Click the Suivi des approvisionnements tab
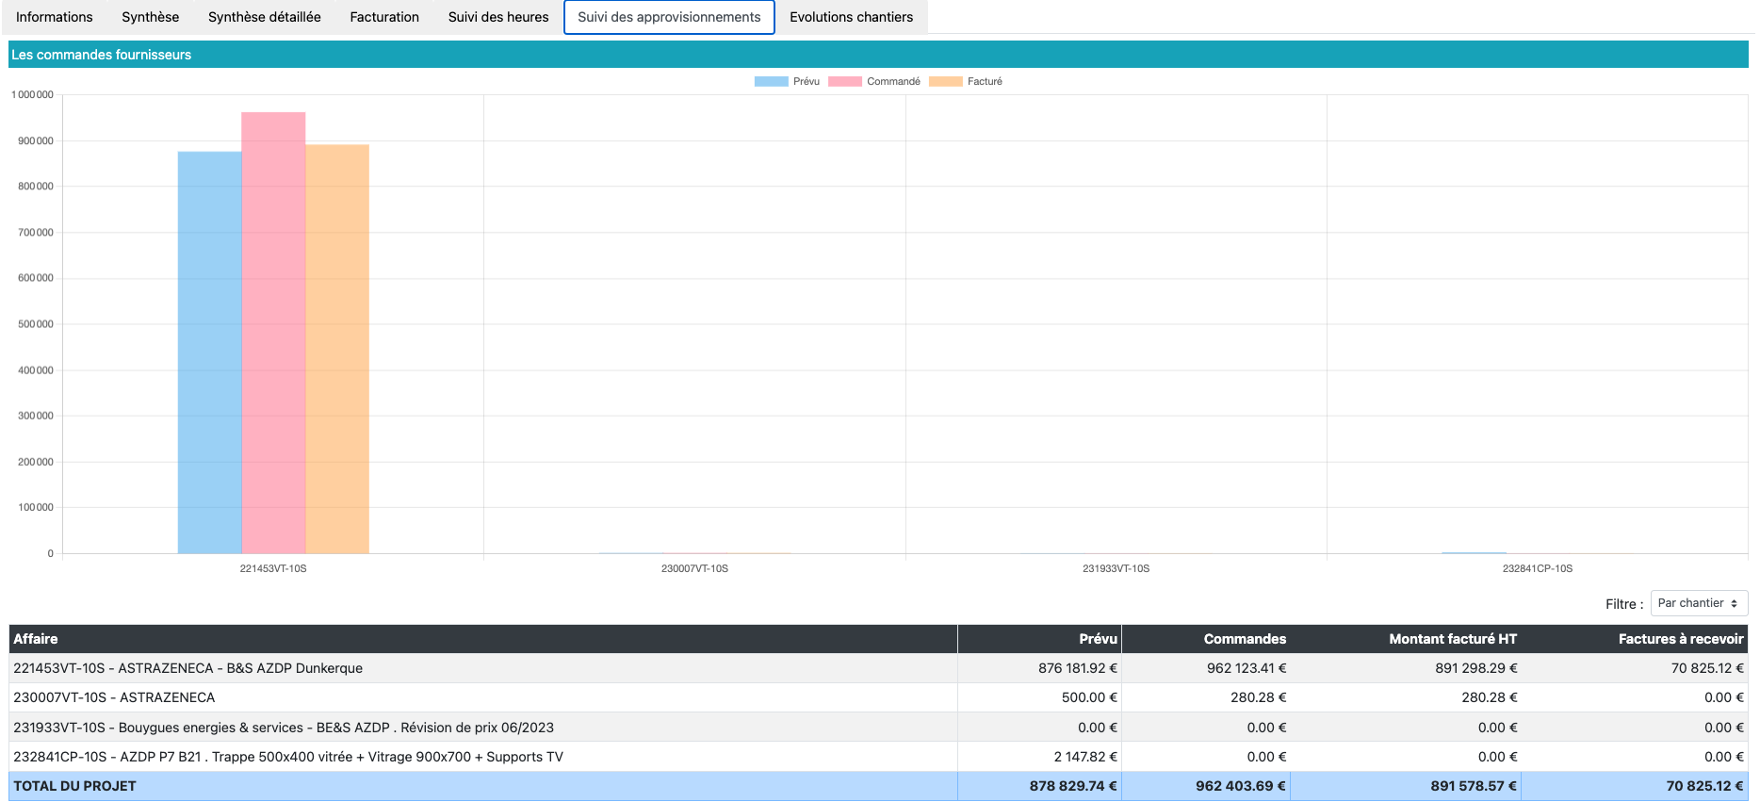1760x802 pixels. pos(669,17)
